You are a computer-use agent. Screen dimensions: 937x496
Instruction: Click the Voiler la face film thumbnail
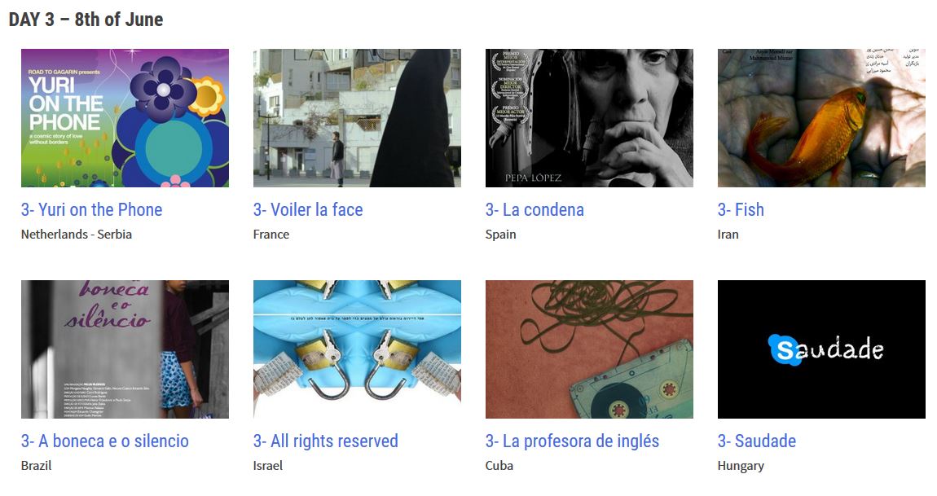click(357, 118)
